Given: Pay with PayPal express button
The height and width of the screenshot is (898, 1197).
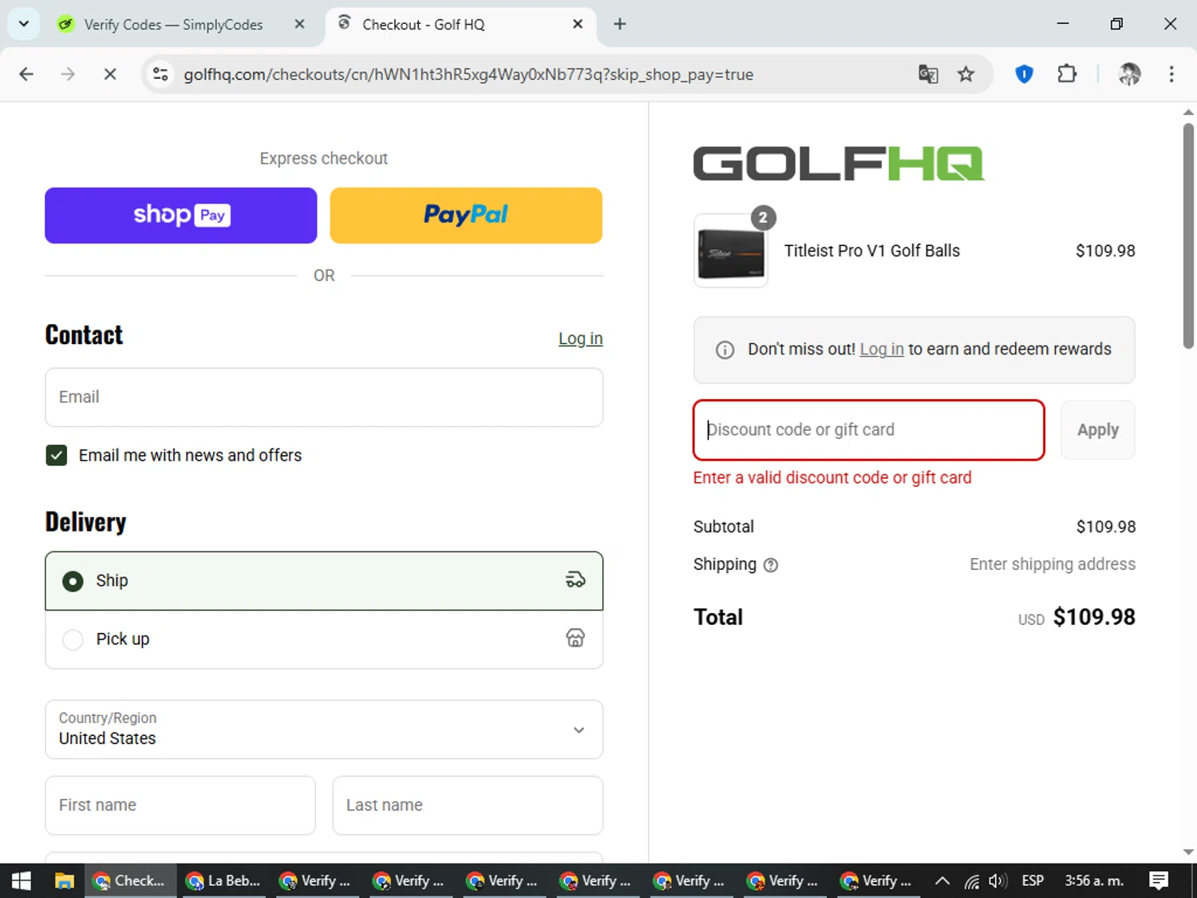Looking at the screenshot, I should [466, 216].
